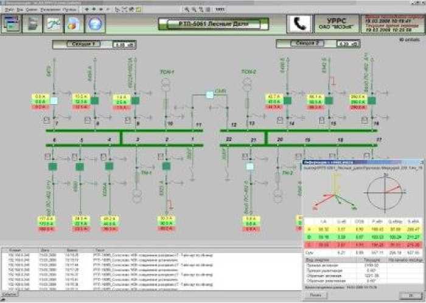The height and width of the screenshot is (303, 426).
Task: Click the meter box icon above feeder 5 breaker
Action: [74, 156]
